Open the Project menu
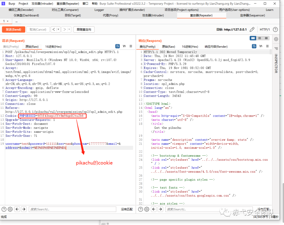This screenshot has width=284, height=225. click(23, 3)
